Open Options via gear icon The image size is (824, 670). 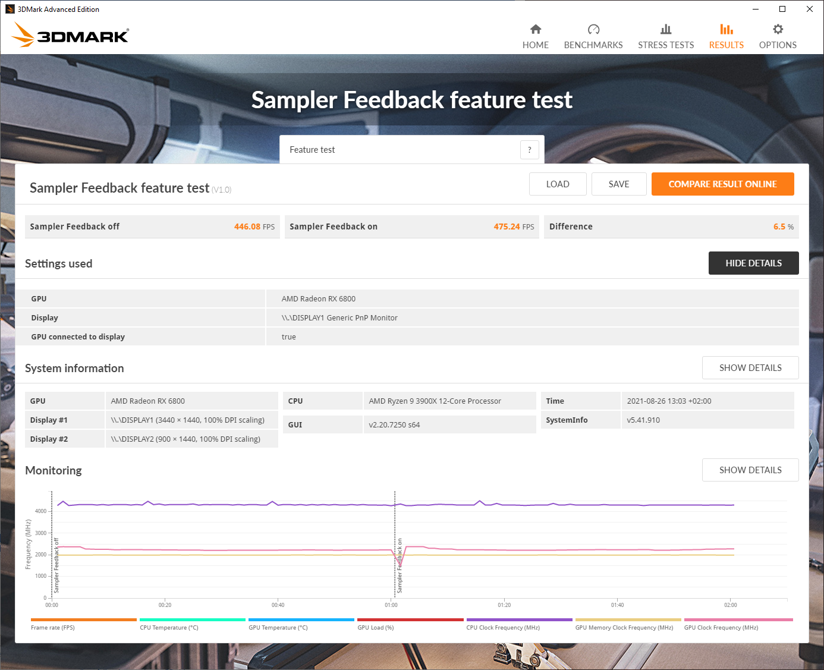coord(778,29)
